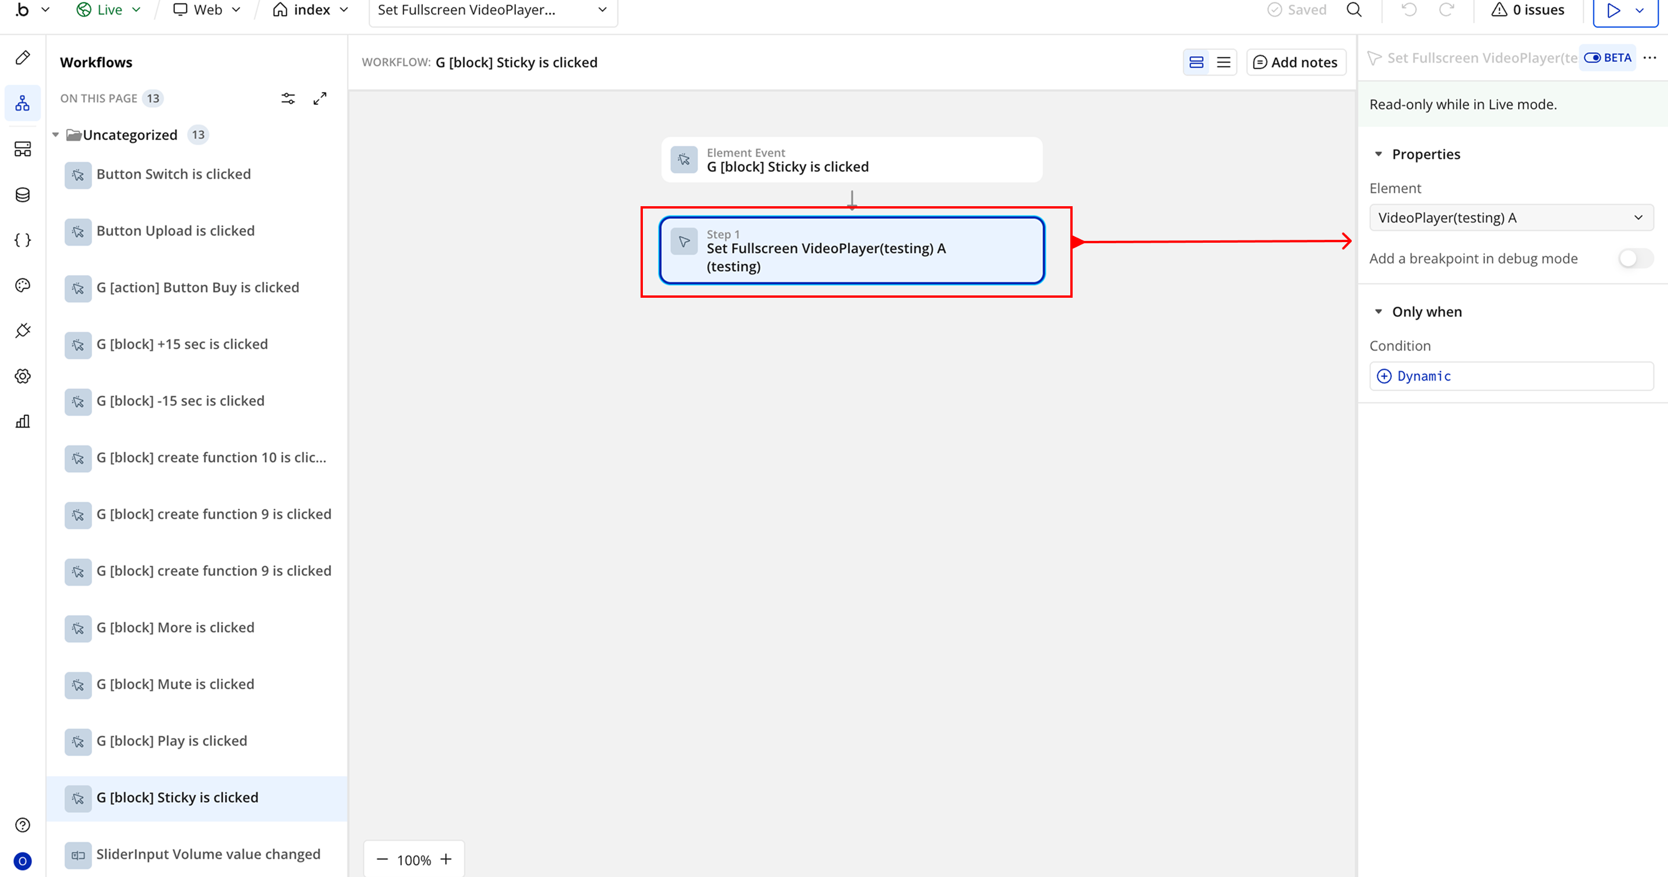
Task: Open the Data tab database icon
Action: pos(23,194)
